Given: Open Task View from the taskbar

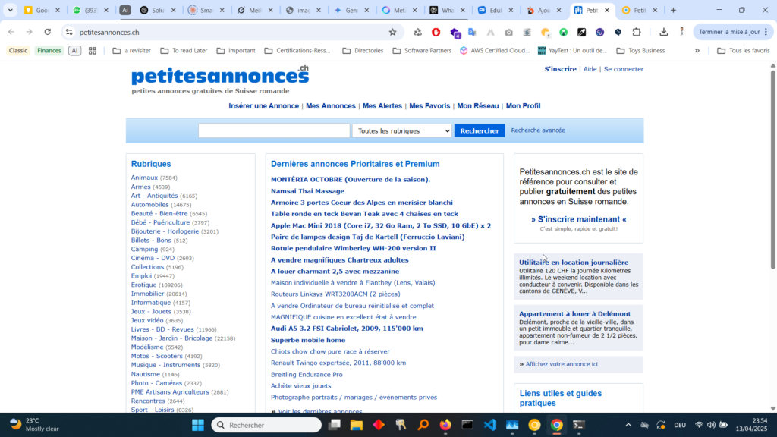Looking at the screenshot, I should point(335,425).
